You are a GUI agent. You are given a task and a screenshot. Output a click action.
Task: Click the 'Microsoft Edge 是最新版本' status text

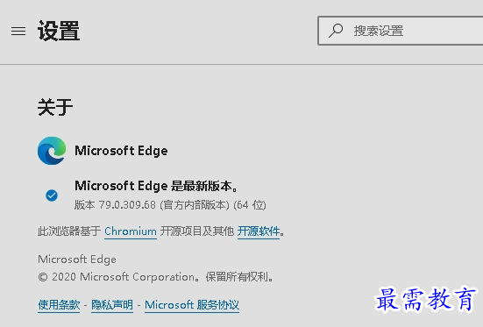[x=157, y=186]
